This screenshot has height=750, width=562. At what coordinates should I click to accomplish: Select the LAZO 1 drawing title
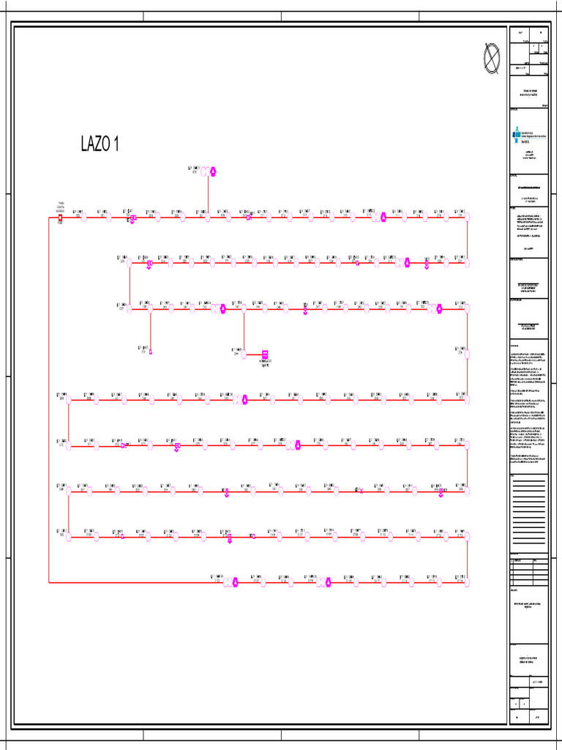click(100, 144)
